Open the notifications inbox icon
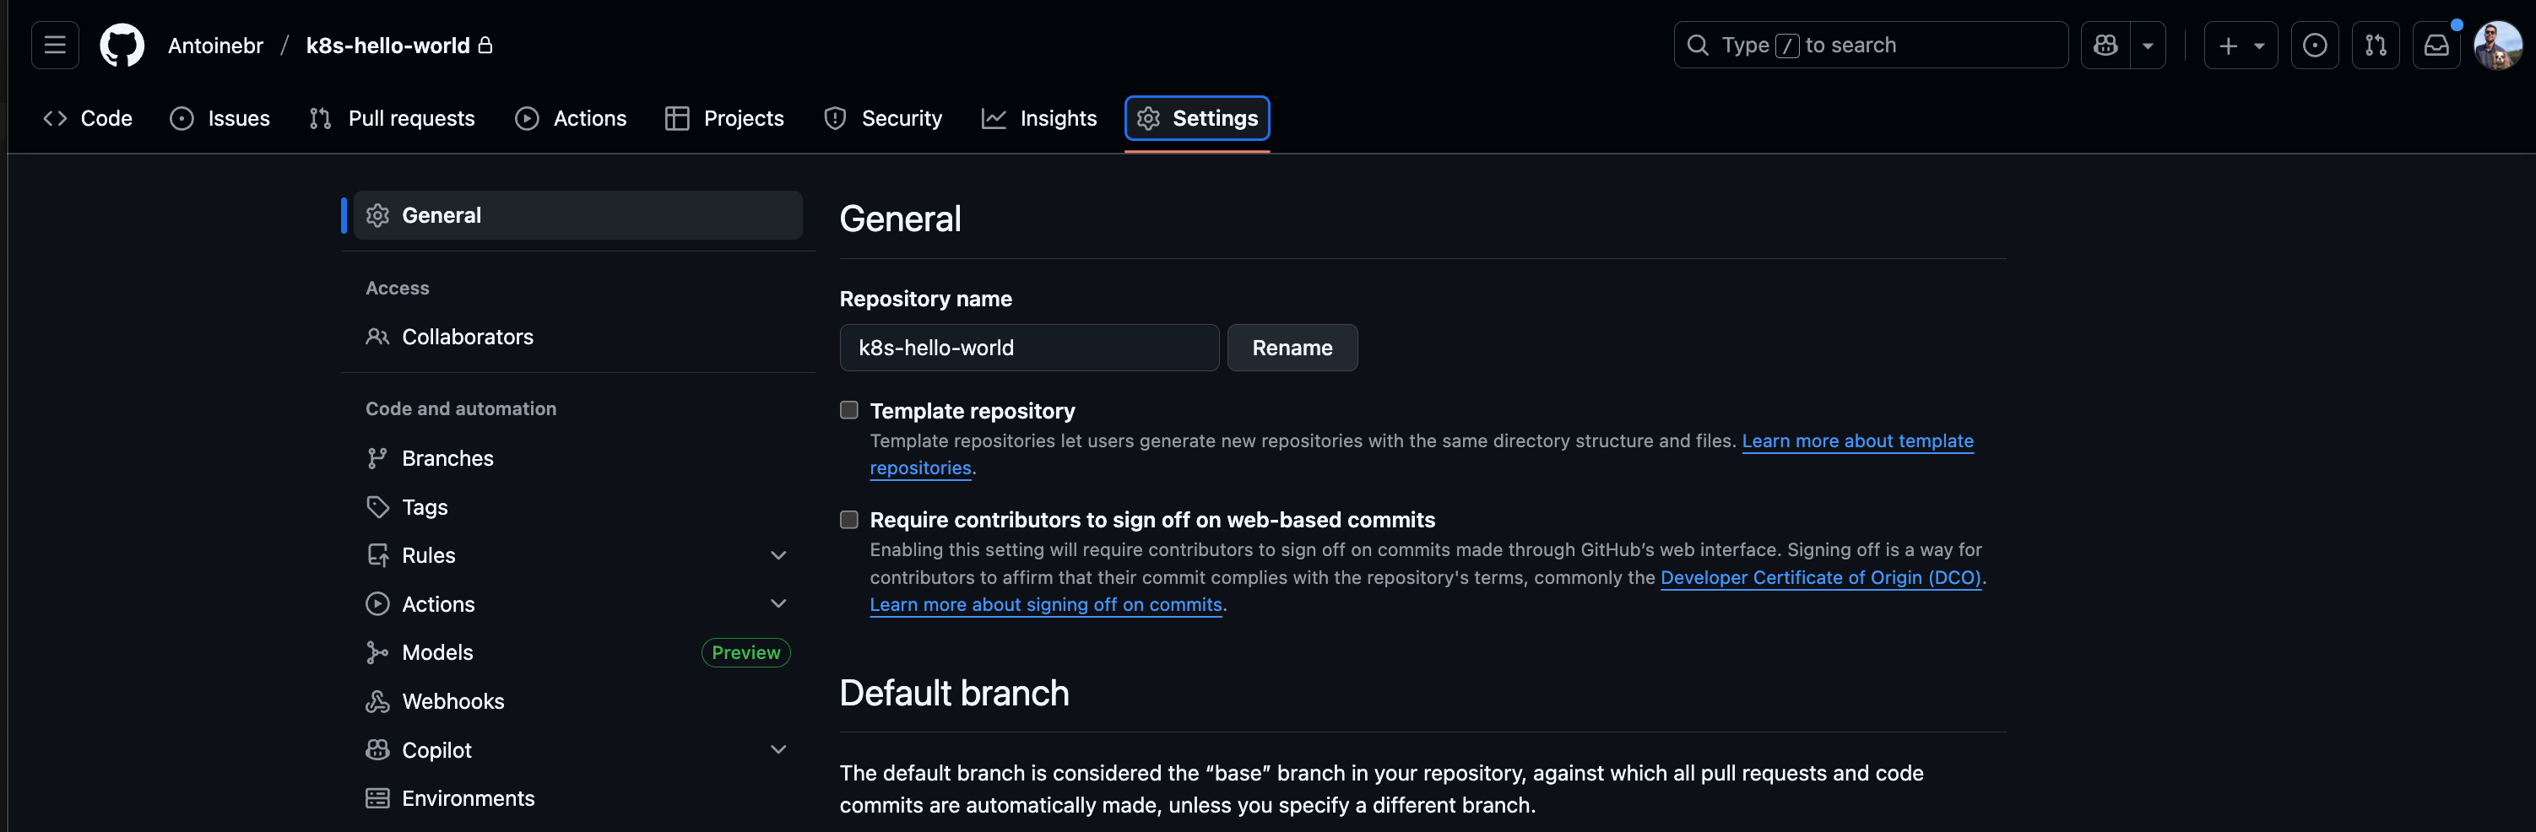This screenshot has width=2536, height=832. click(2436, 46)
